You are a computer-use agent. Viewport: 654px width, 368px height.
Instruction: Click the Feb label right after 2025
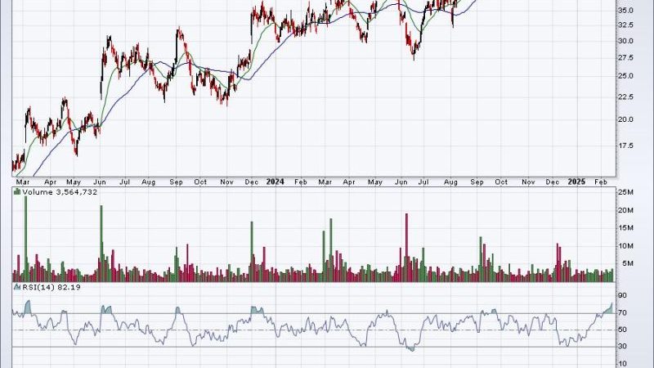(601, 182)
